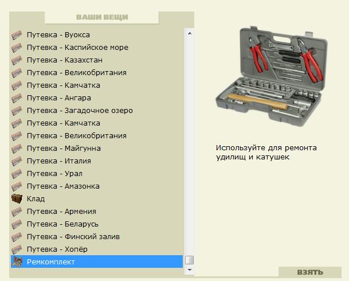Screen dimensions: 349x281
Task: Click the ticket icon beside Путевка - Вуокса
Action: coord(17,35)
